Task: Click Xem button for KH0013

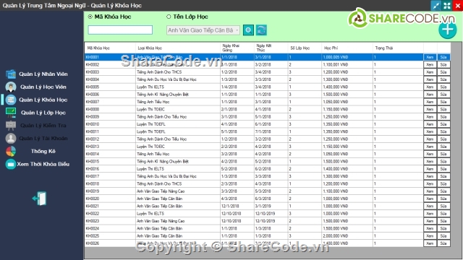Action: pos(430,147)
